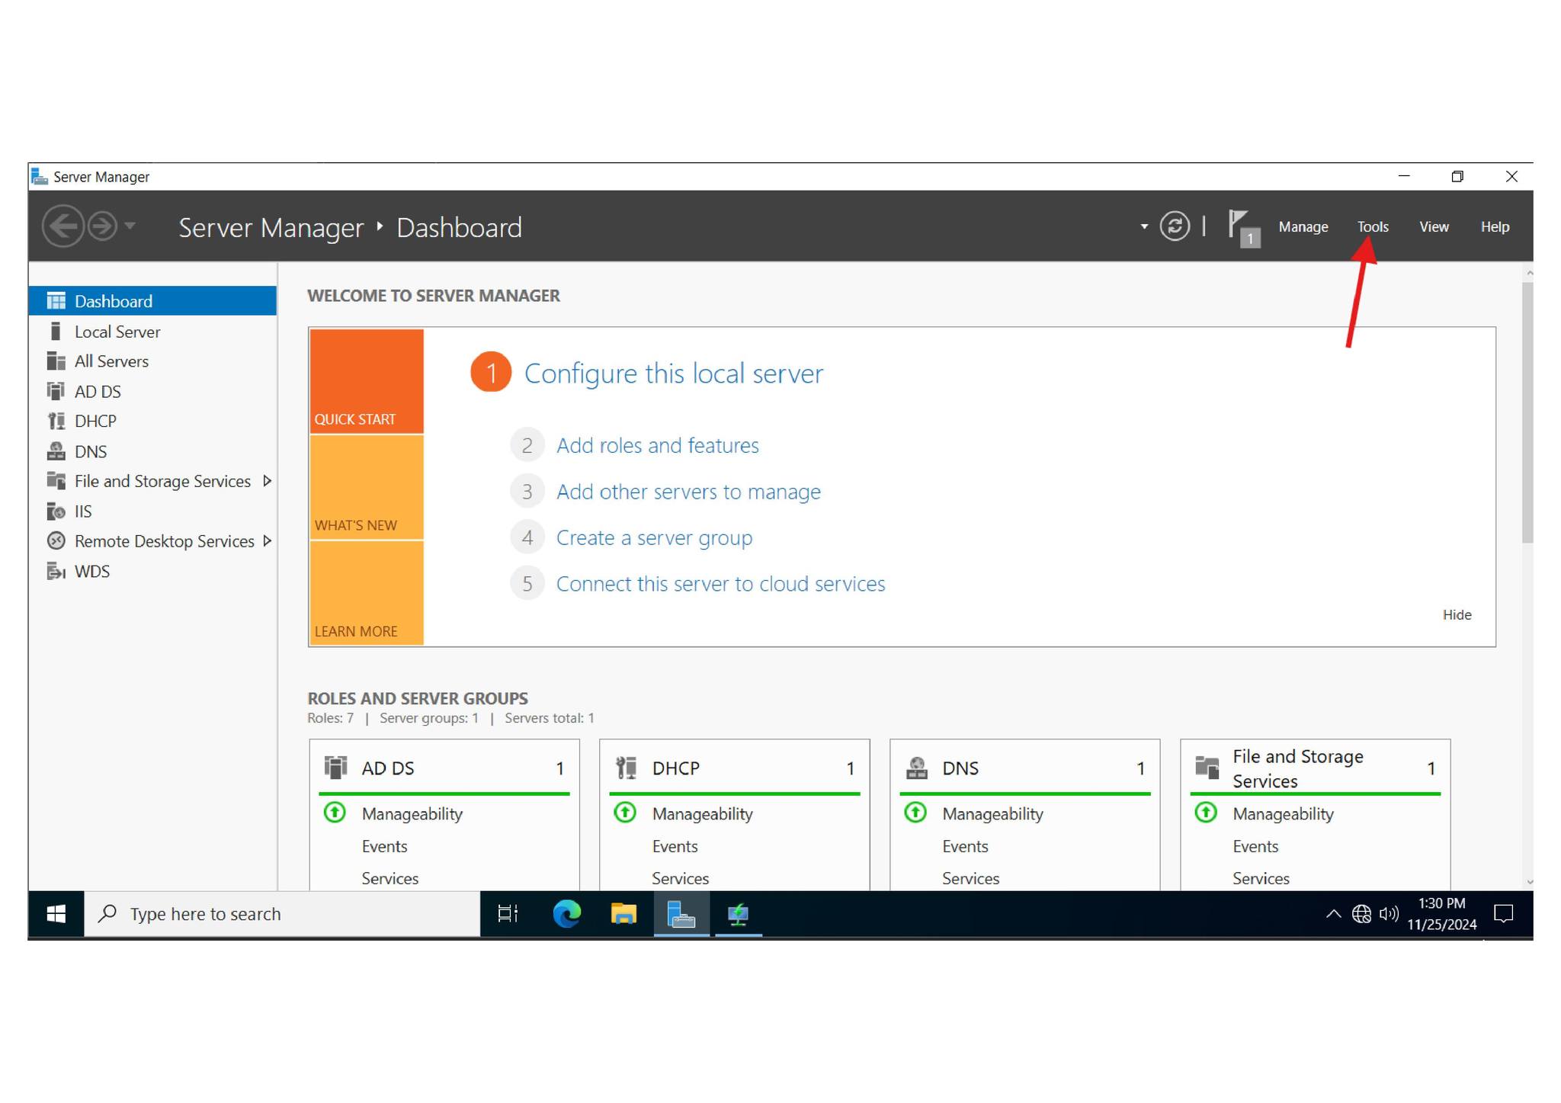
Task: Click the taskbar search box
Action: 282,914
